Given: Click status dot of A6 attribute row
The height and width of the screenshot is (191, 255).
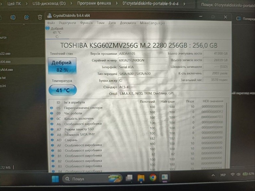Looking at the screenshot, I should 52,124.
